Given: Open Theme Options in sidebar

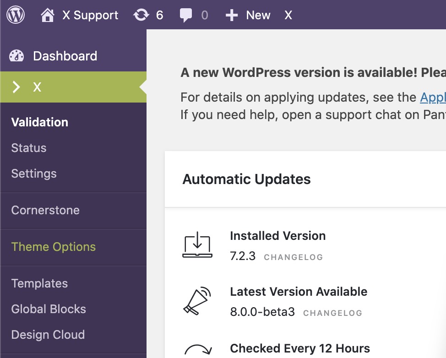Looking at the screenshot, I should pos(54,247).
